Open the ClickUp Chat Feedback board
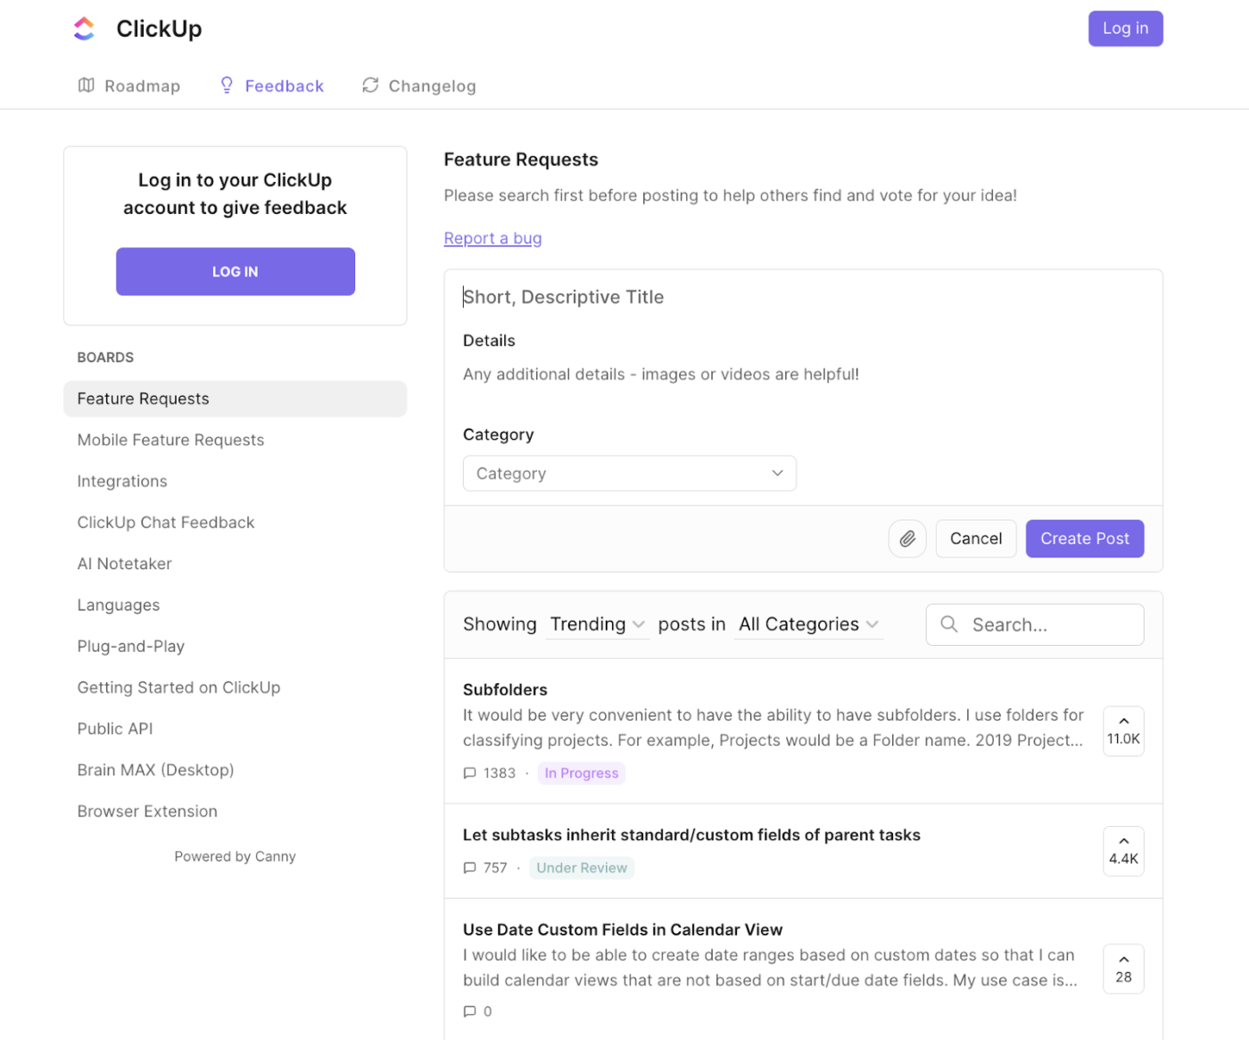Image resolution: width=1249 pixels, height=1040 pixels. point(236,523)
